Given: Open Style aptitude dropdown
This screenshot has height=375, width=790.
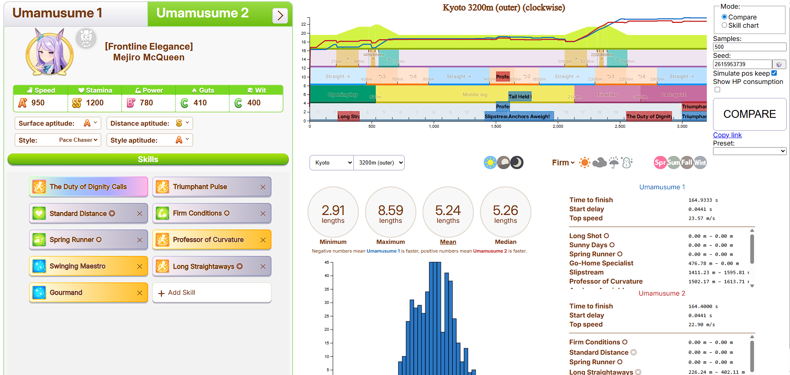Looking at the screenshot, I should [149, 140].
